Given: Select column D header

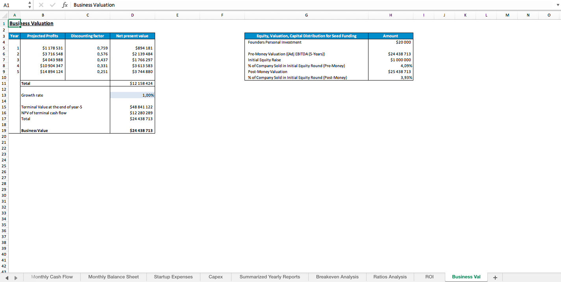Looking at the screenshot, I should pyautogui.click(x=132, y=15).
